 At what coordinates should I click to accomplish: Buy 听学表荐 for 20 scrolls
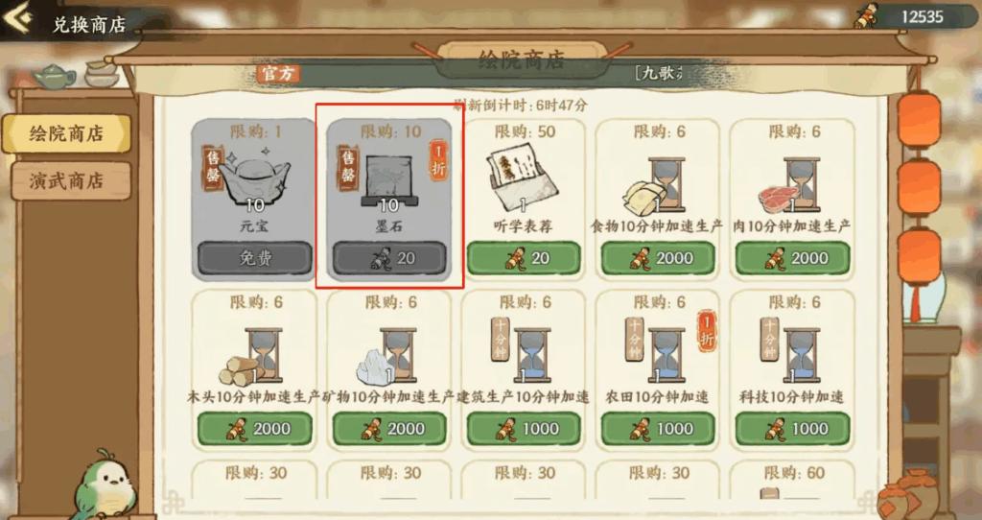point(524,258)
